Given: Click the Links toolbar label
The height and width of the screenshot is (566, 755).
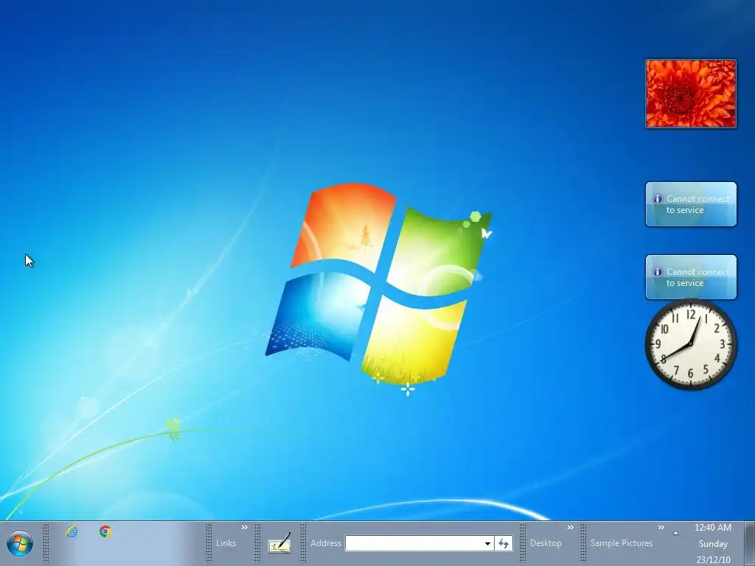Looking at the screenshot, I should (x=226, y=543).
